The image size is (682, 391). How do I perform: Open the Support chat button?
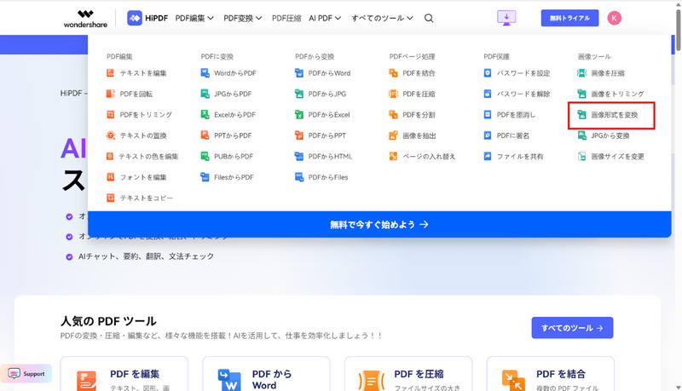(x=26, y=374)
